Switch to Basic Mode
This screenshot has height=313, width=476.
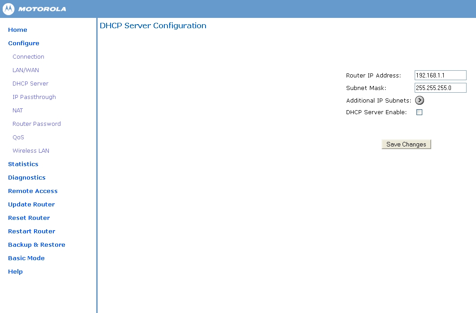(26, 258)
